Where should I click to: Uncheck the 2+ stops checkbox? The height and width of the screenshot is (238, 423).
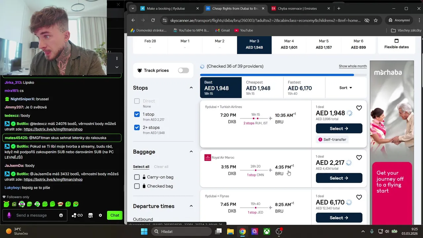(137, 128)
